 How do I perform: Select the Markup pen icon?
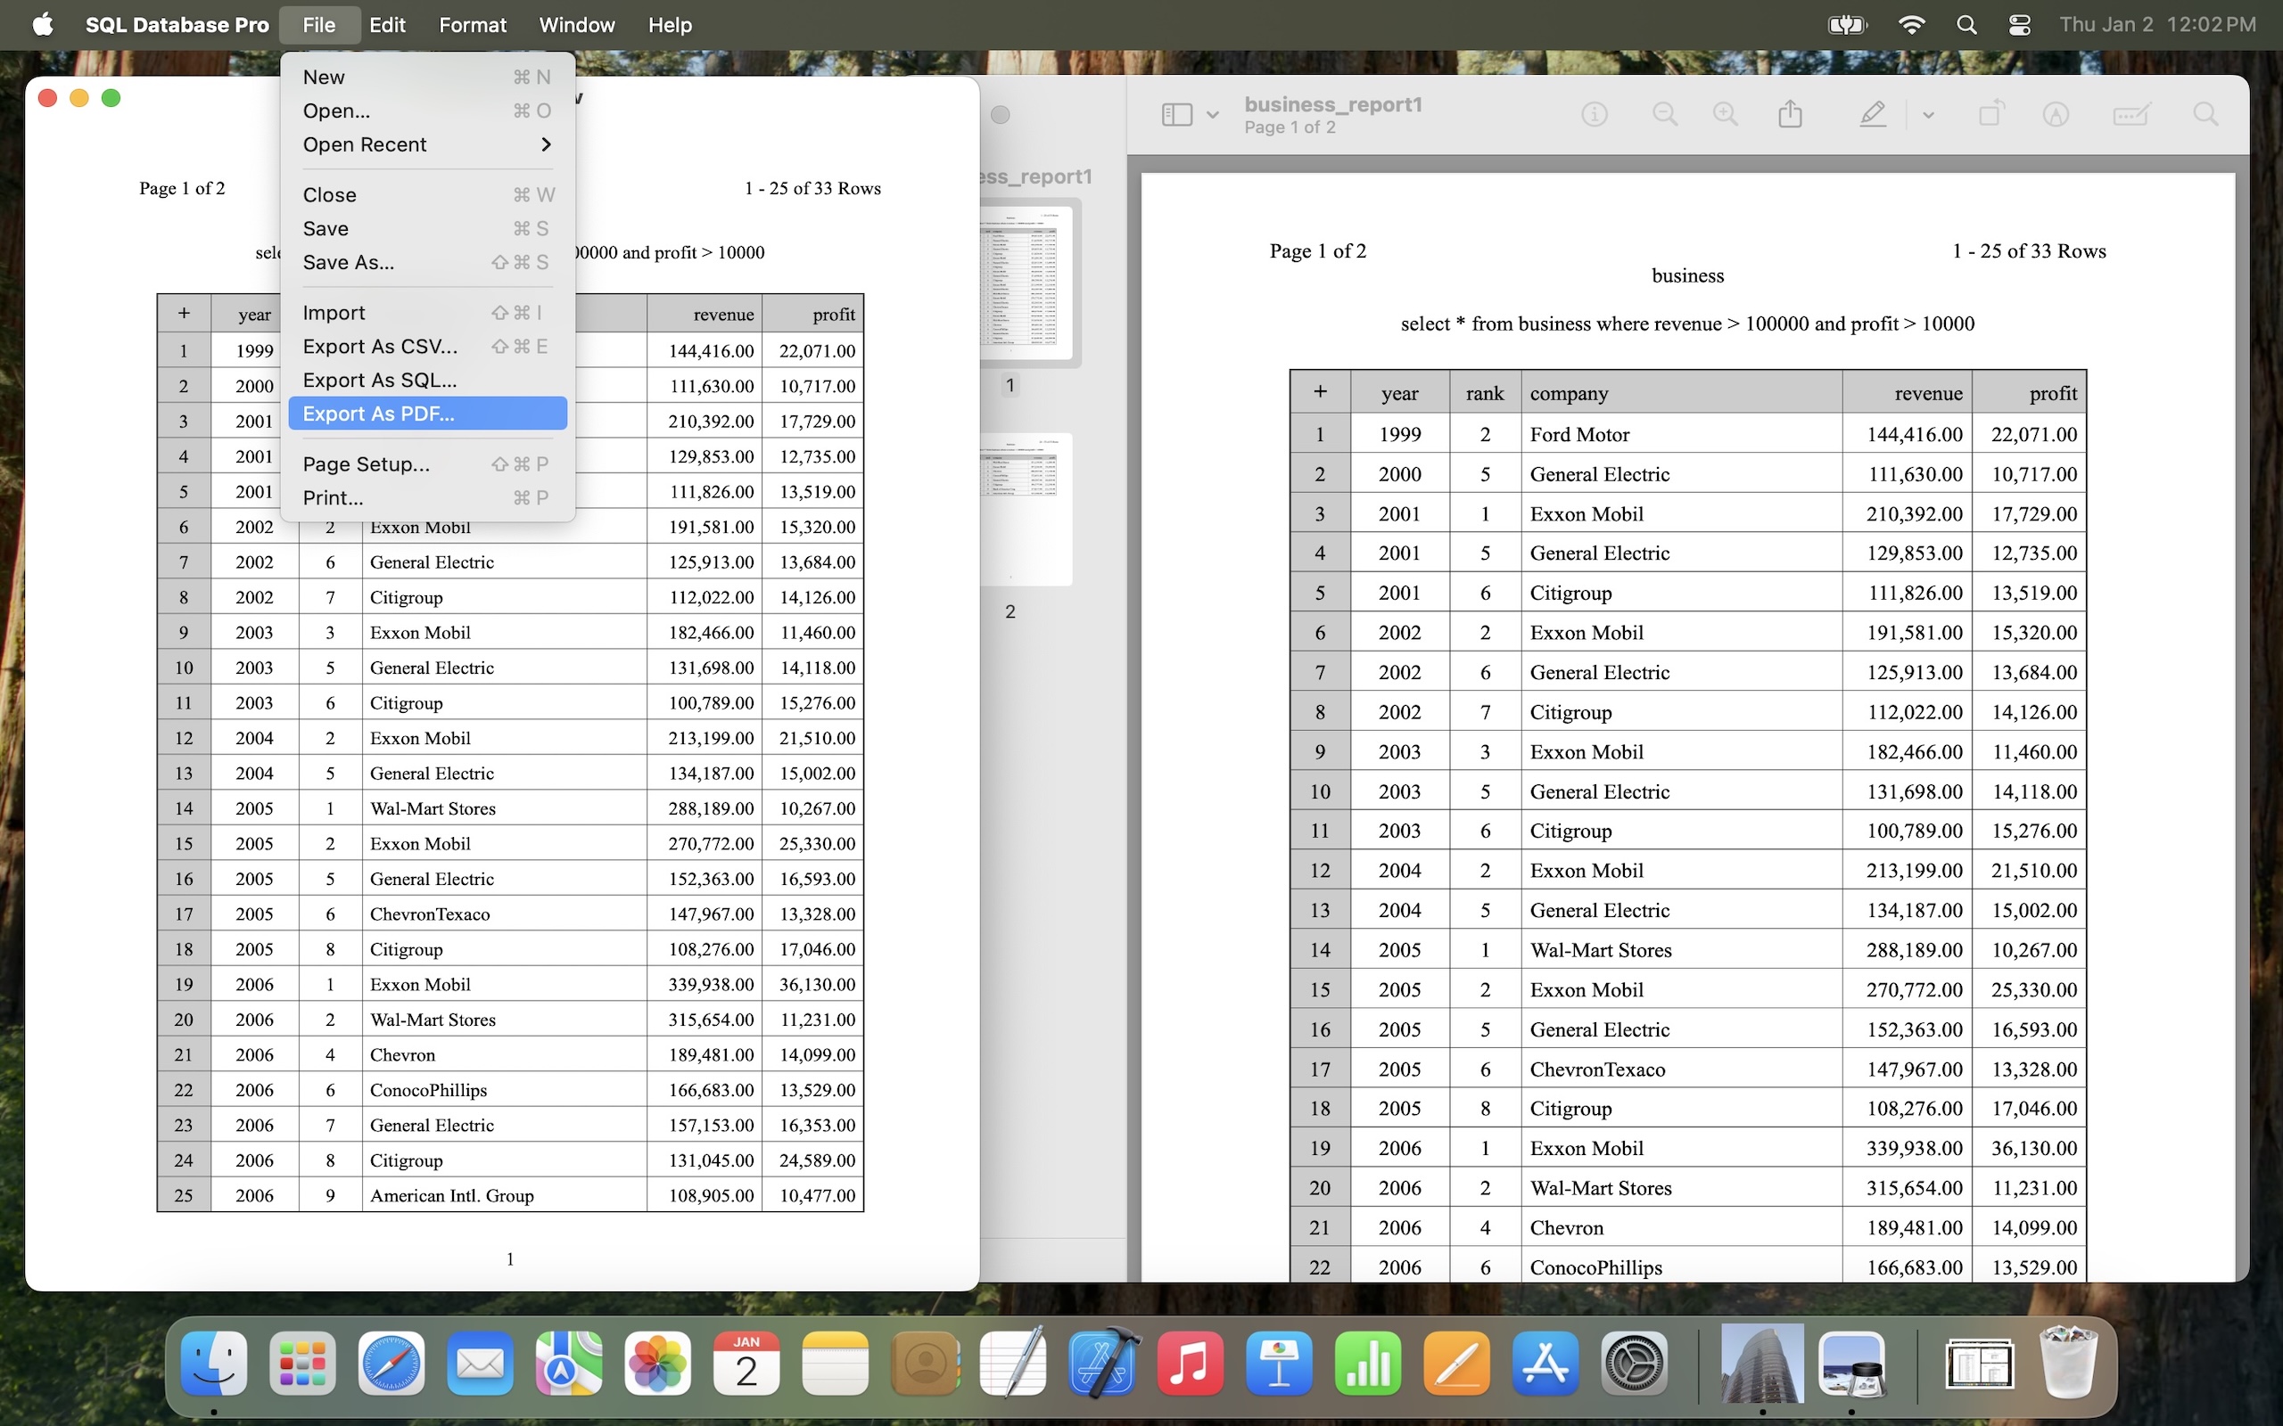click(x=1873, y=114)
